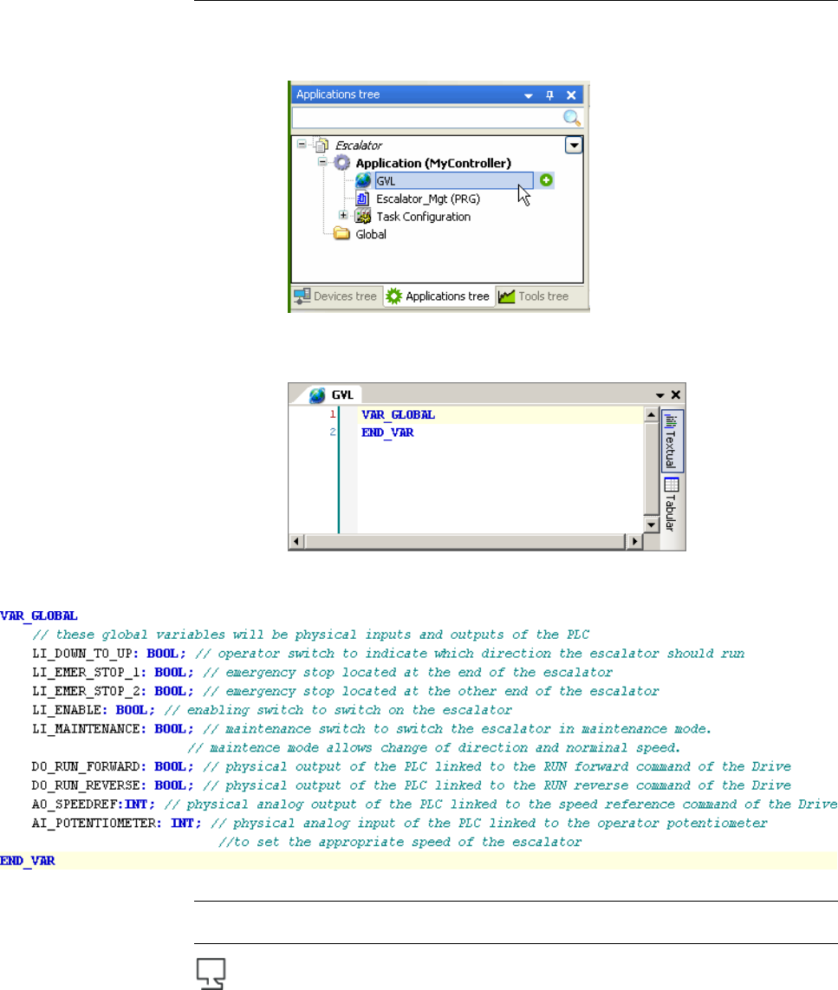Select Escalator_Mgt (PRG) in the tree
Screen dimensions: 838x990
pyautogui.click(x=428, y=199)
